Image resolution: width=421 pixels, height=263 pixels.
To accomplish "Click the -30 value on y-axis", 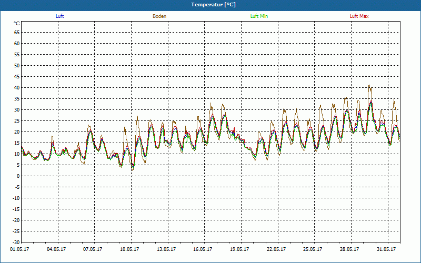I will [16, 242].
